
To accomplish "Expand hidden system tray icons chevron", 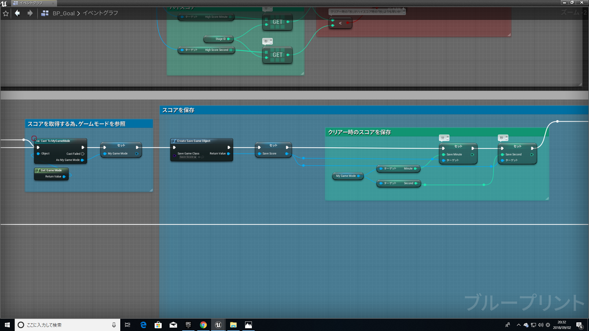I will (x=519, y=325).
